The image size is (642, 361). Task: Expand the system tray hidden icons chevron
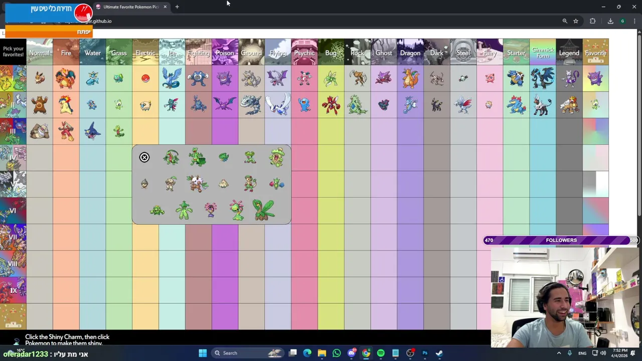point(559,353)
